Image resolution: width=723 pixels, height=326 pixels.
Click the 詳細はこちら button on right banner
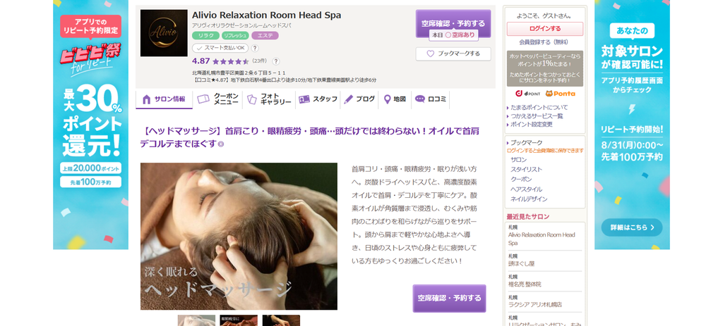coord(632,227)
